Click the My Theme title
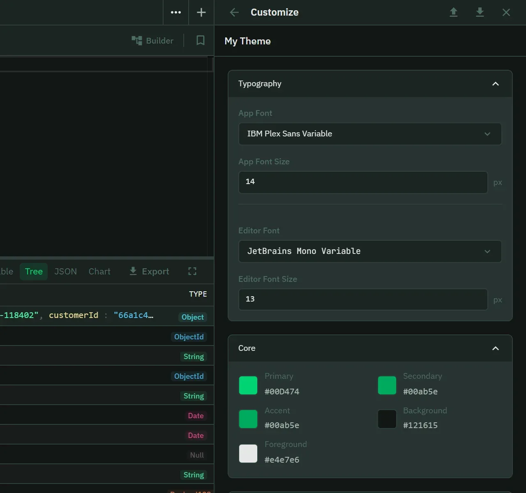The height and width of the screenshot is (493, 526). [x=247, y=41]
